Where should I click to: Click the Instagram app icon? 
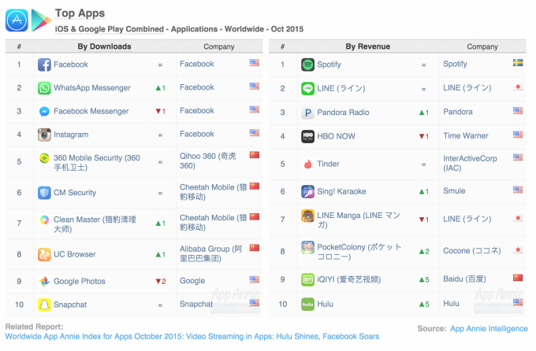pos(44,135)
